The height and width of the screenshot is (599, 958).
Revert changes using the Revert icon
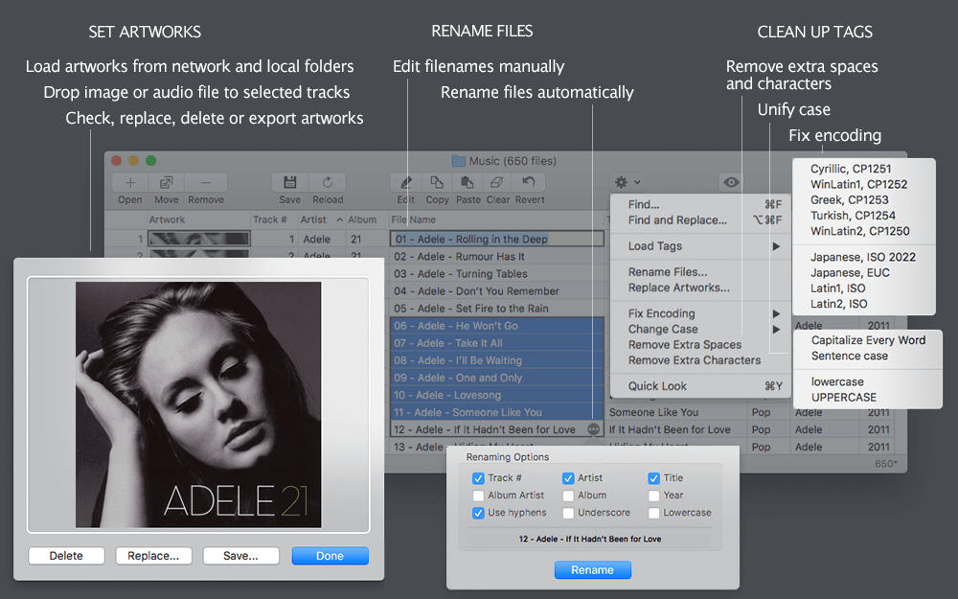click(x=529, y=182)
